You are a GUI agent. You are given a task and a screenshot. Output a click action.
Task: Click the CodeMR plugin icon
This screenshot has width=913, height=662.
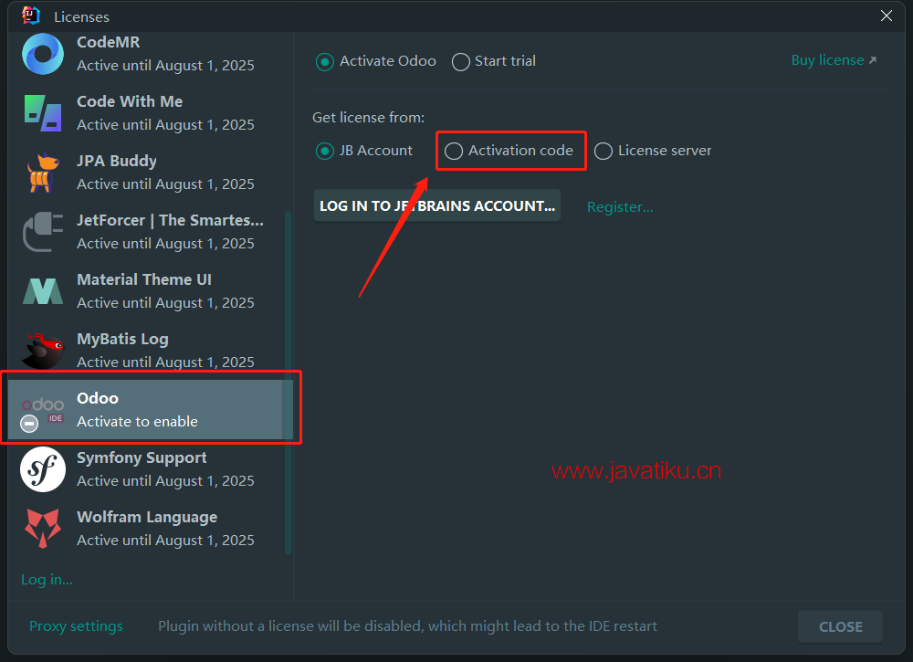pyautogui.click(x=43, y=54)
